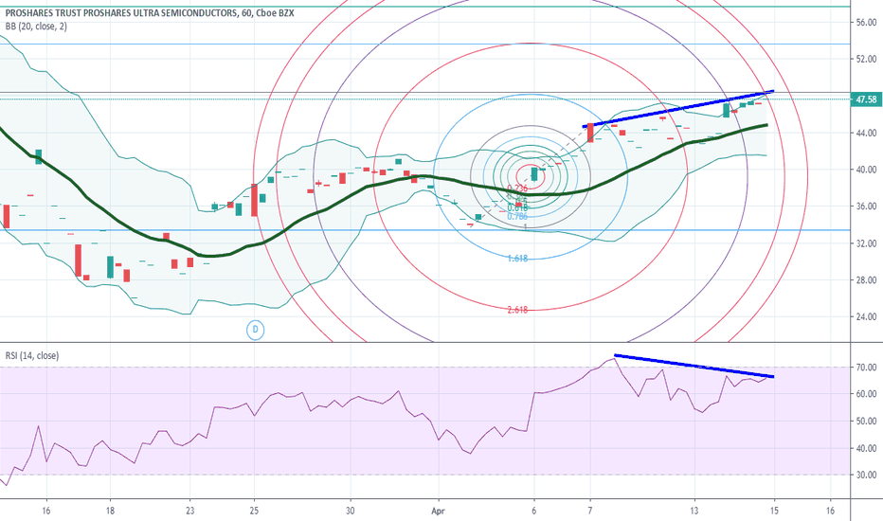Click the RSI 50.00 scale label
The height and width of the screenshot is (521, 883).
866,422
